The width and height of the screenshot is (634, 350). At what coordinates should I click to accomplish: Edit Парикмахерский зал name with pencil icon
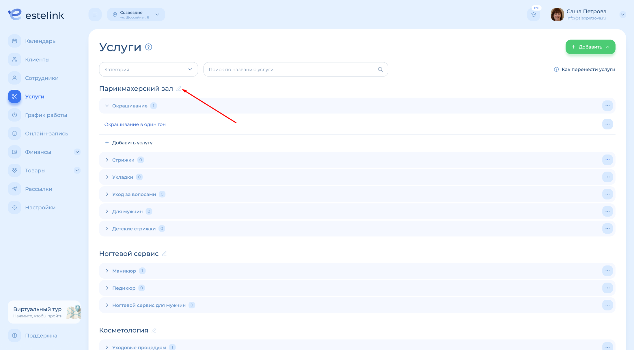[x=179, y=89]
